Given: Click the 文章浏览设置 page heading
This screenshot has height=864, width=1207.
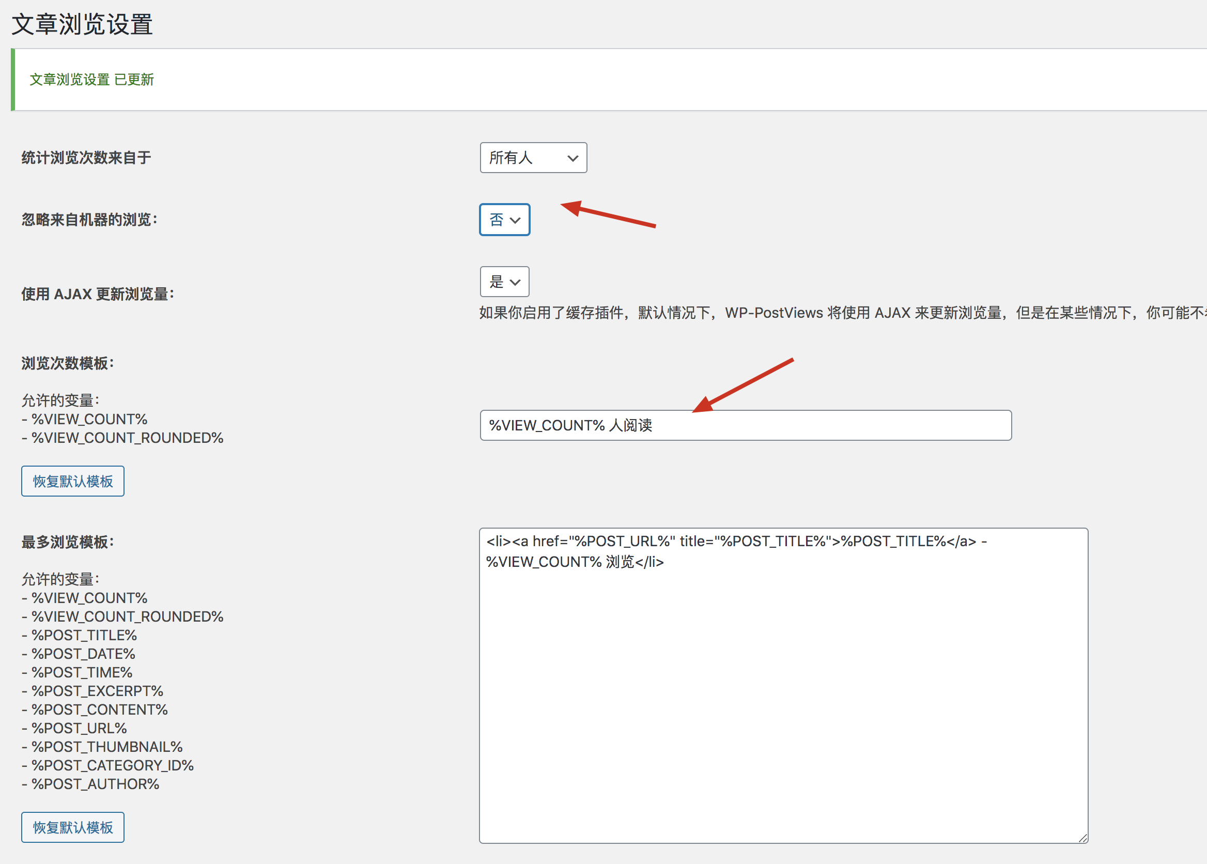Looking at the screenshot, I should (x=83, y=24).
